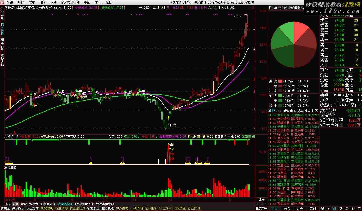Screen dimensions: 362x211
Task: Open 经济指标 bottom tab
Action: point(151,209)
